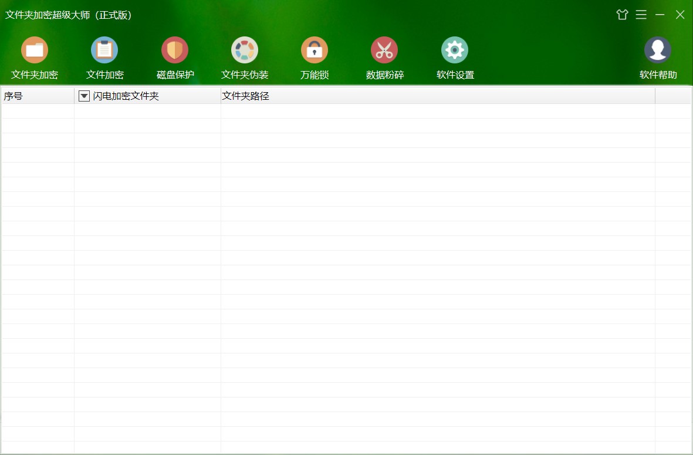The image size is (693, 455).
Task: Open 数据粉碎 data shredder scissors icon
Action: pyautogui.click(x=384, y=50)
